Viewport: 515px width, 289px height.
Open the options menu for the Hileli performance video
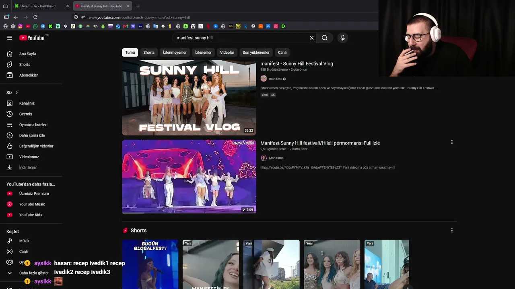tap(452, 142)
